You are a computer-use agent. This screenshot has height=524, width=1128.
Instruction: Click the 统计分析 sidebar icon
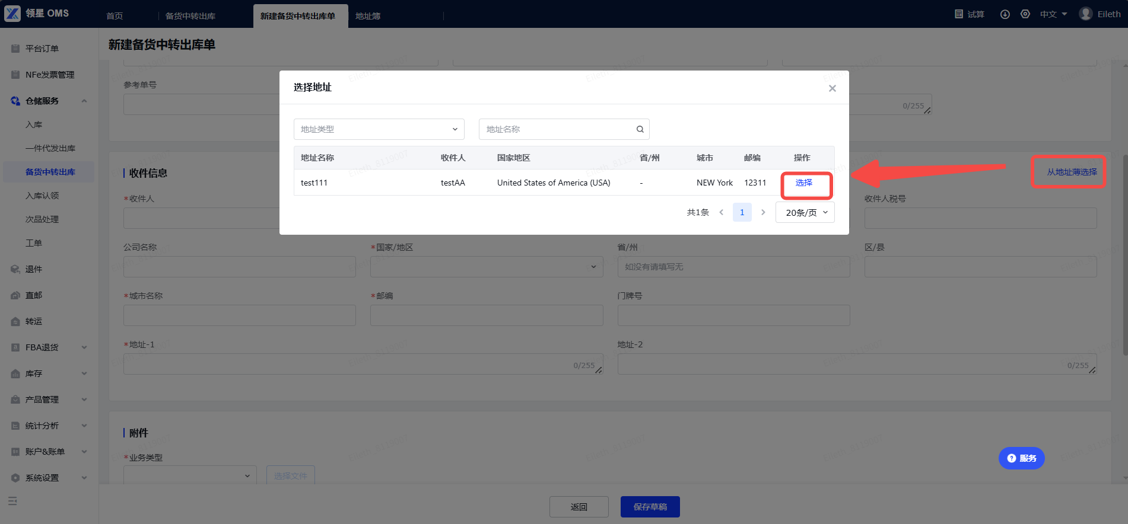coord(15,426)
